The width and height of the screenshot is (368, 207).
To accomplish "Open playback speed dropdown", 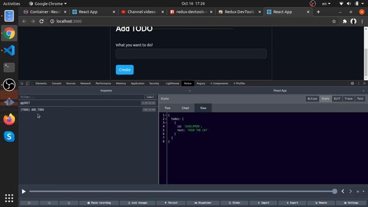I will pyautogui.click(x=361, y=191).
